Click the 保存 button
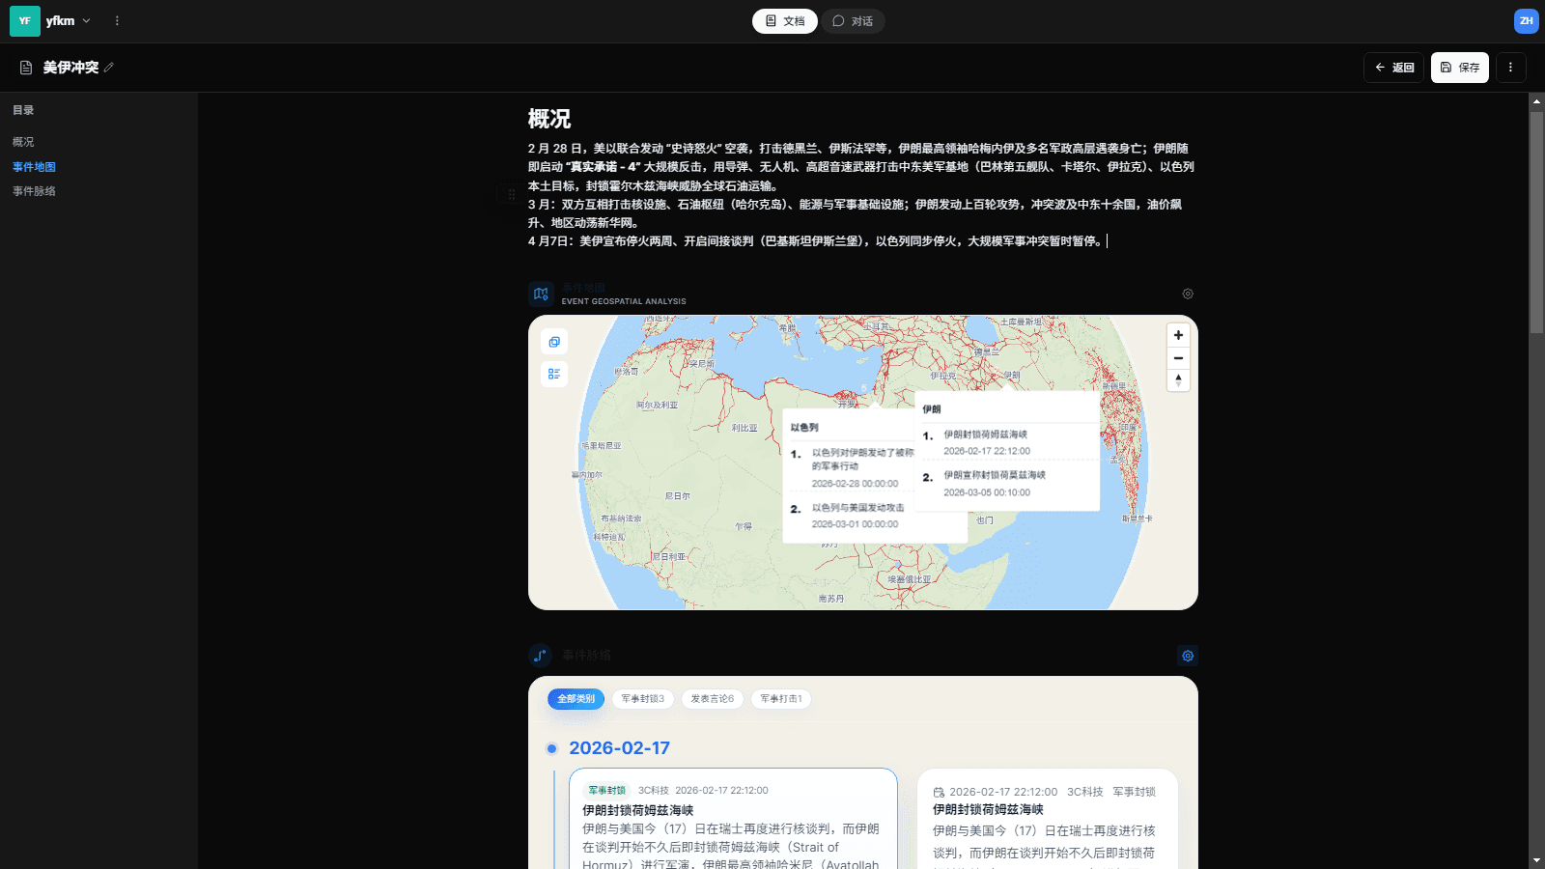Viewport: 1545px width, 869px height. (1459, 68)
